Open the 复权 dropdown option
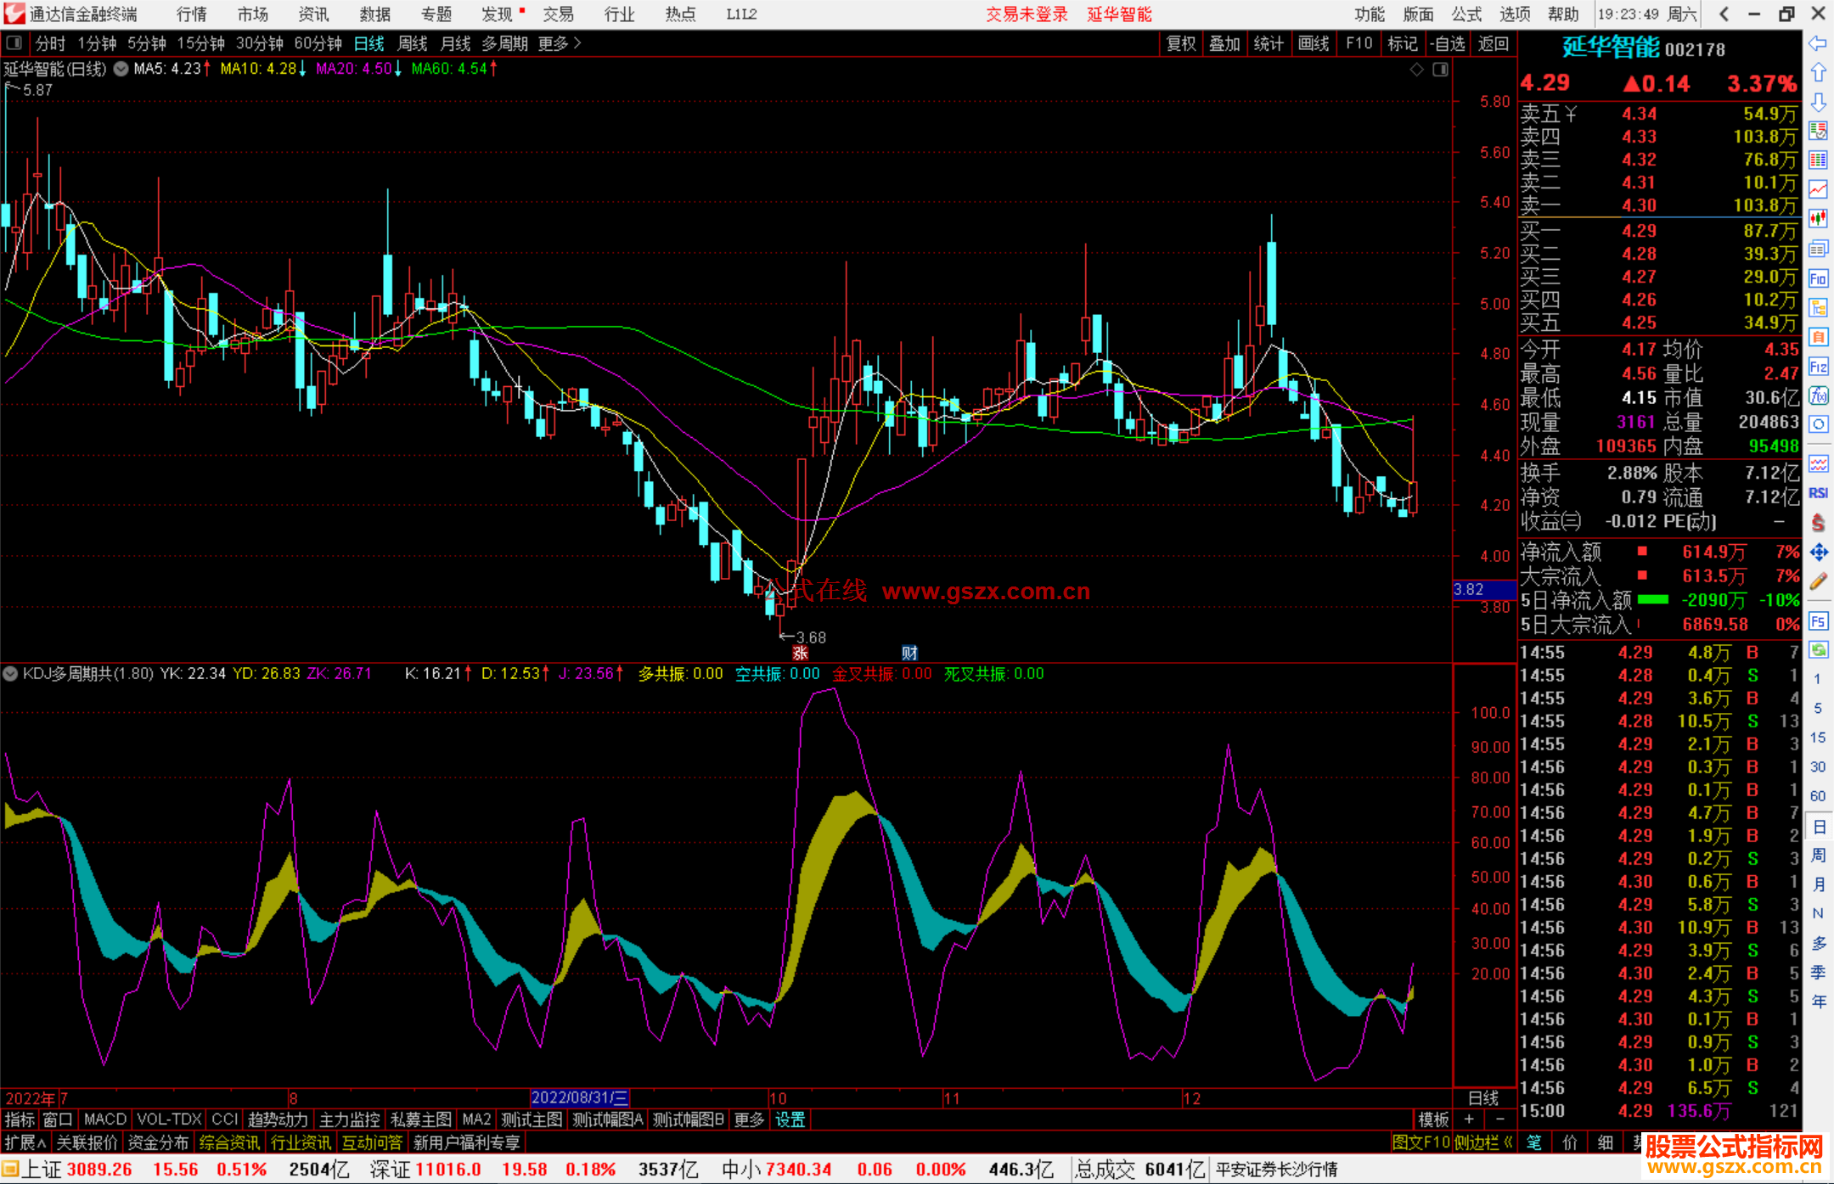 tap(1181, 43)
